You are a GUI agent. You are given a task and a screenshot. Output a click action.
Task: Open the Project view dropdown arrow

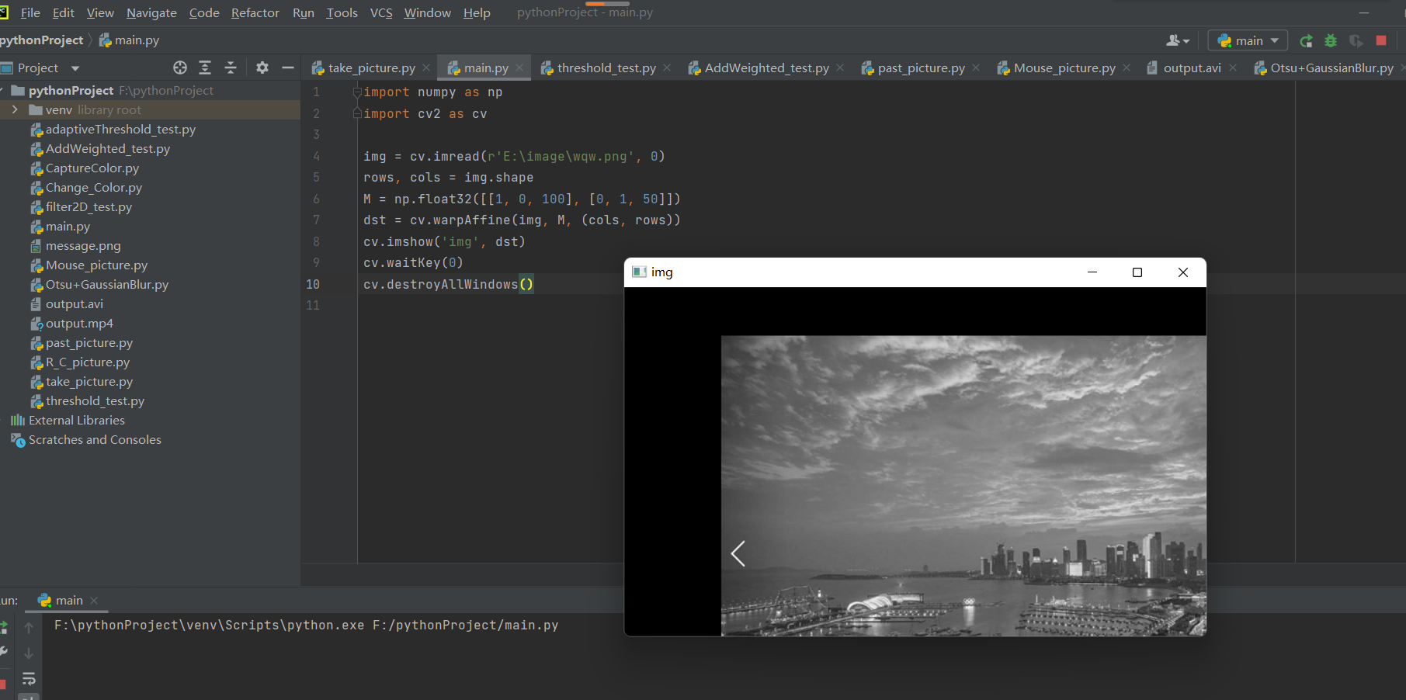coord(75,68)
